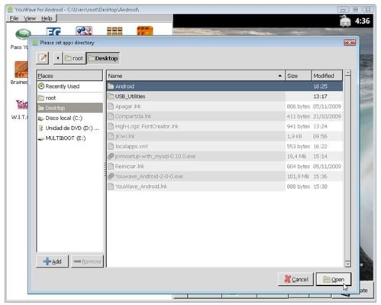Click the 101,9 MB size cell
381x305 pixels.
(298, 177)
